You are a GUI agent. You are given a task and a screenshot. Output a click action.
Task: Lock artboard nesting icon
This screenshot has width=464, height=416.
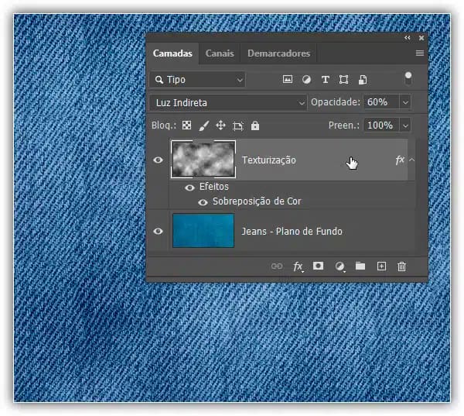pos(238,125)
